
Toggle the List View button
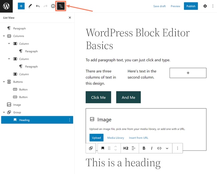tap(61, 6)
